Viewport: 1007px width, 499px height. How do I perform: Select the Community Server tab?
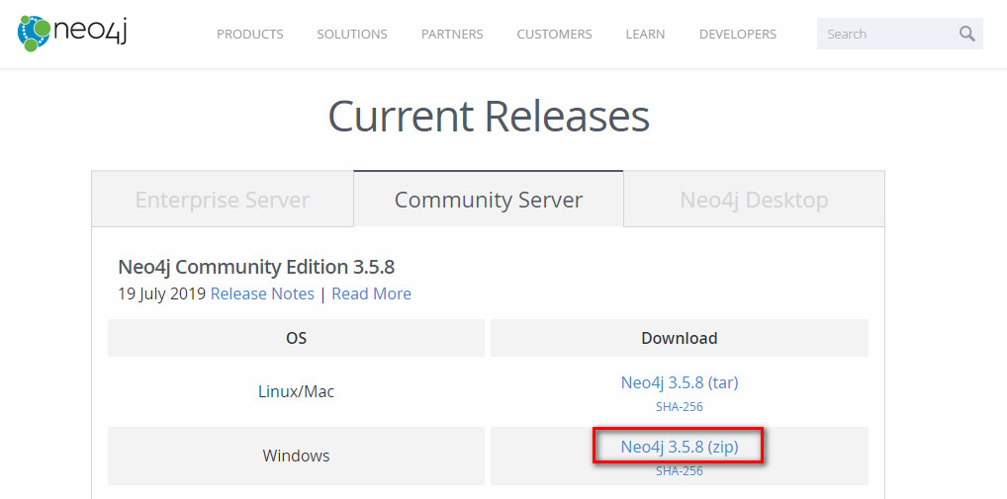[x=488, y=200]
